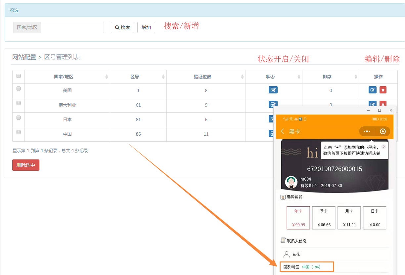Check the checkbox for the 美国 row

coord(19,88)
